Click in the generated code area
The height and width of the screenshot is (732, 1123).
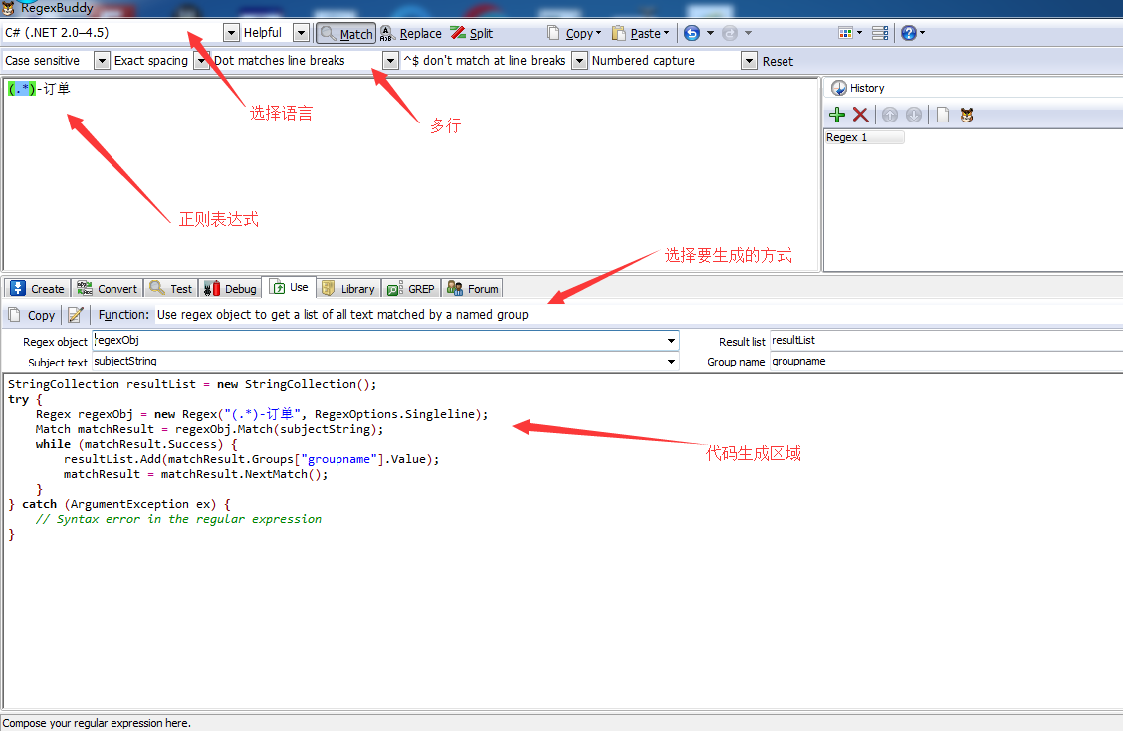pyautogui.click(x=562, y=541)
